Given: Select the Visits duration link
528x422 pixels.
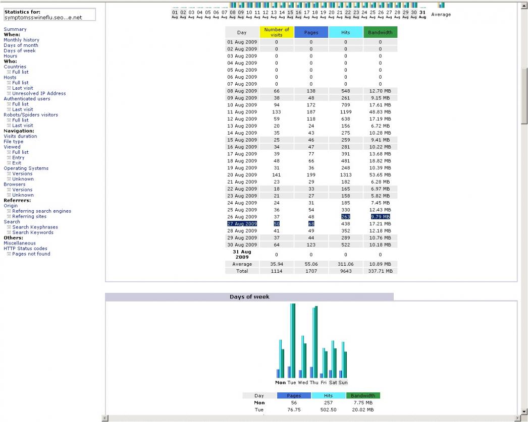Looking at the screenshot, I should 20,136.
